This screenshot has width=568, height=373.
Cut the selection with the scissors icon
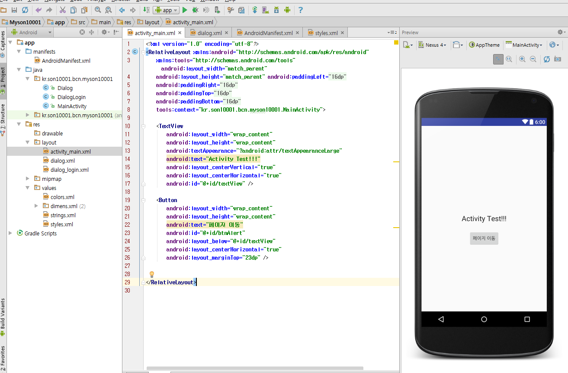(63, 10)
